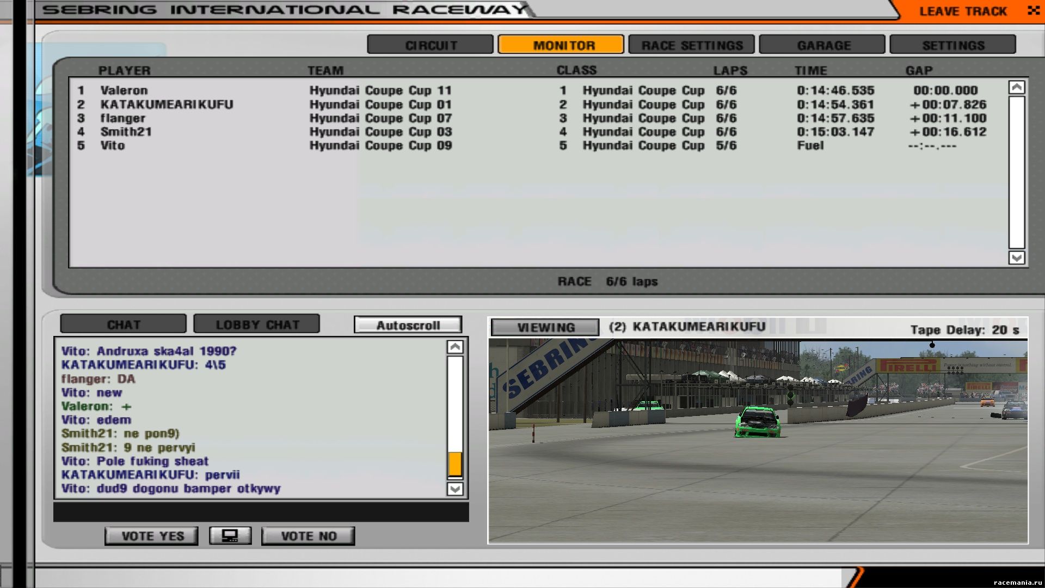Click the gap value +00:16.612

pyautogui.click(x=948, y=132)
